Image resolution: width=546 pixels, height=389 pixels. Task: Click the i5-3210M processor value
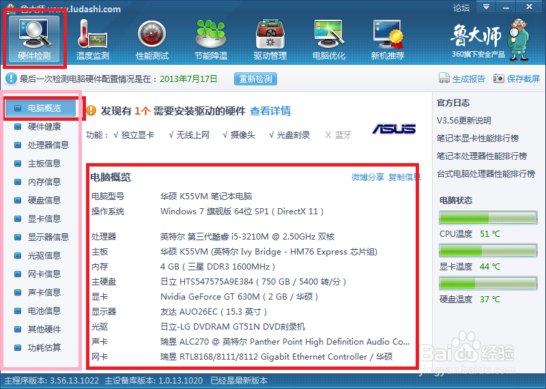click(x=248, y=237)
